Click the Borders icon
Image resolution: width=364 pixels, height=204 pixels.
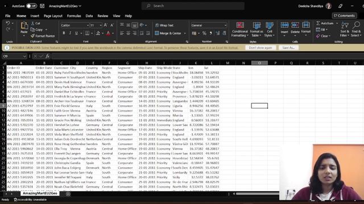[x=87, y=33]
